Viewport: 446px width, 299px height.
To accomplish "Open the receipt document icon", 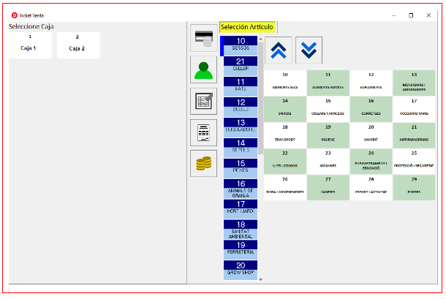I will coord(203,132).
